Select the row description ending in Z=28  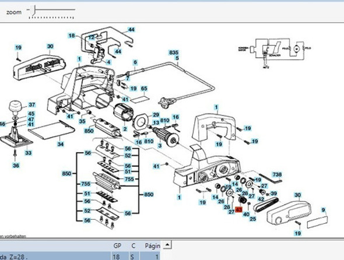coord(55,257)
